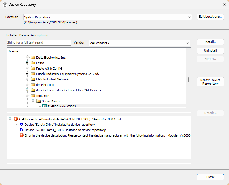Click the Name column header
Viewport: 229px width, 185px height.
point(13,51)
